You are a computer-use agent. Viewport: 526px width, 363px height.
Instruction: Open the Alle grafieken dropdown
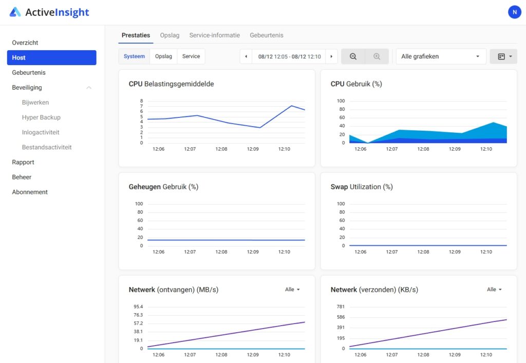(x=441, y=56)
